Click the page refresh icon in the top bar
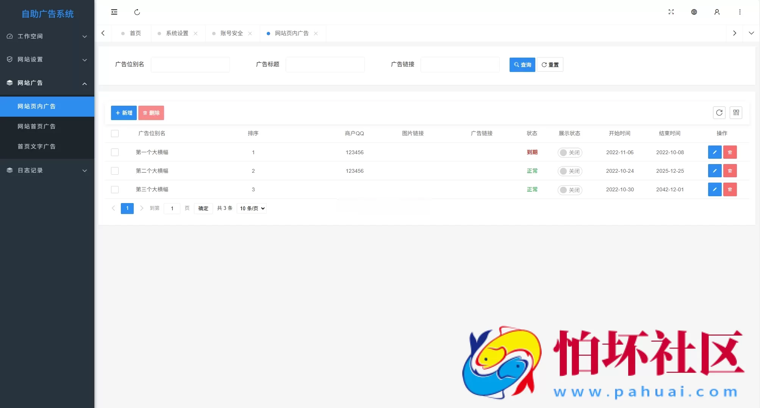 click(137, 12)
